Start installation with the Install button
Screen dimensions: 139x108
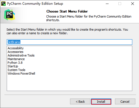101,102
